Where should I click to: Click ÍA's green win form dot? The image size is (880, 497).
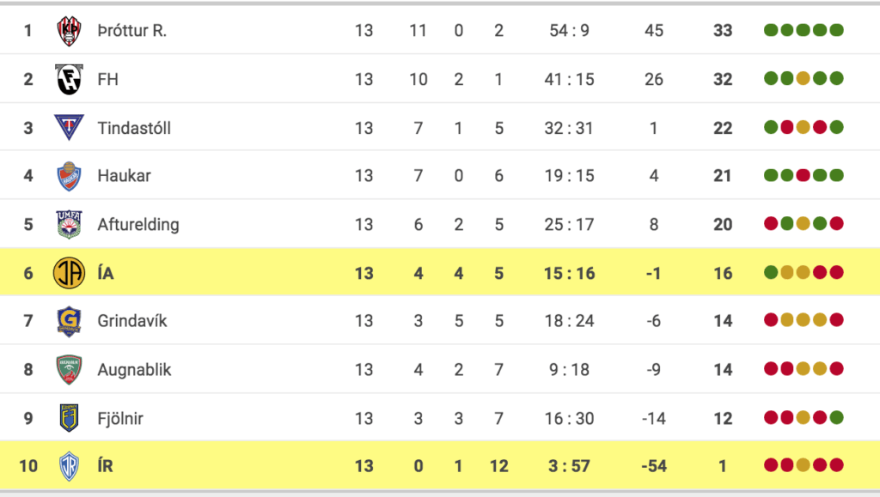771,272
